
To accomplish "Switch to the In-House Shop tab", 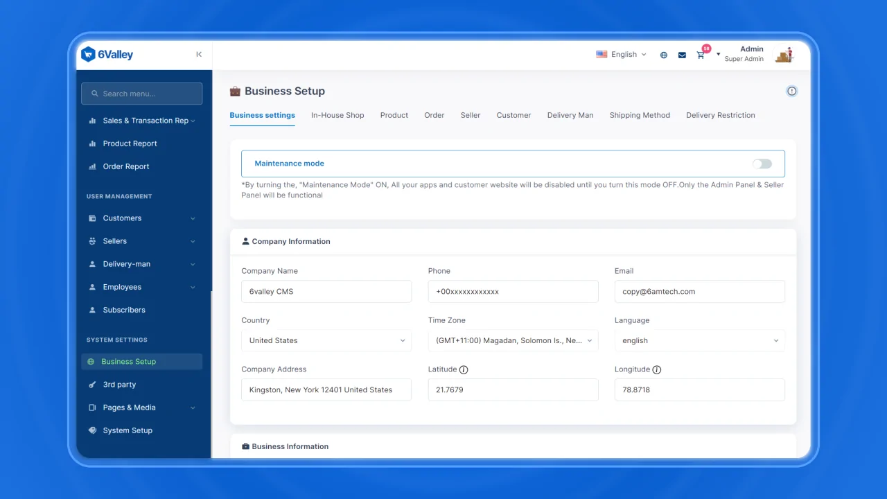I will pos(337,115).
